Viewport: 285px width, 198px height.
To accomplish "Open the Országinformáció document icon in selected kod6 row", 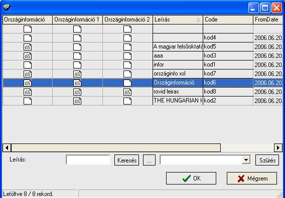I will pos(28,83).
